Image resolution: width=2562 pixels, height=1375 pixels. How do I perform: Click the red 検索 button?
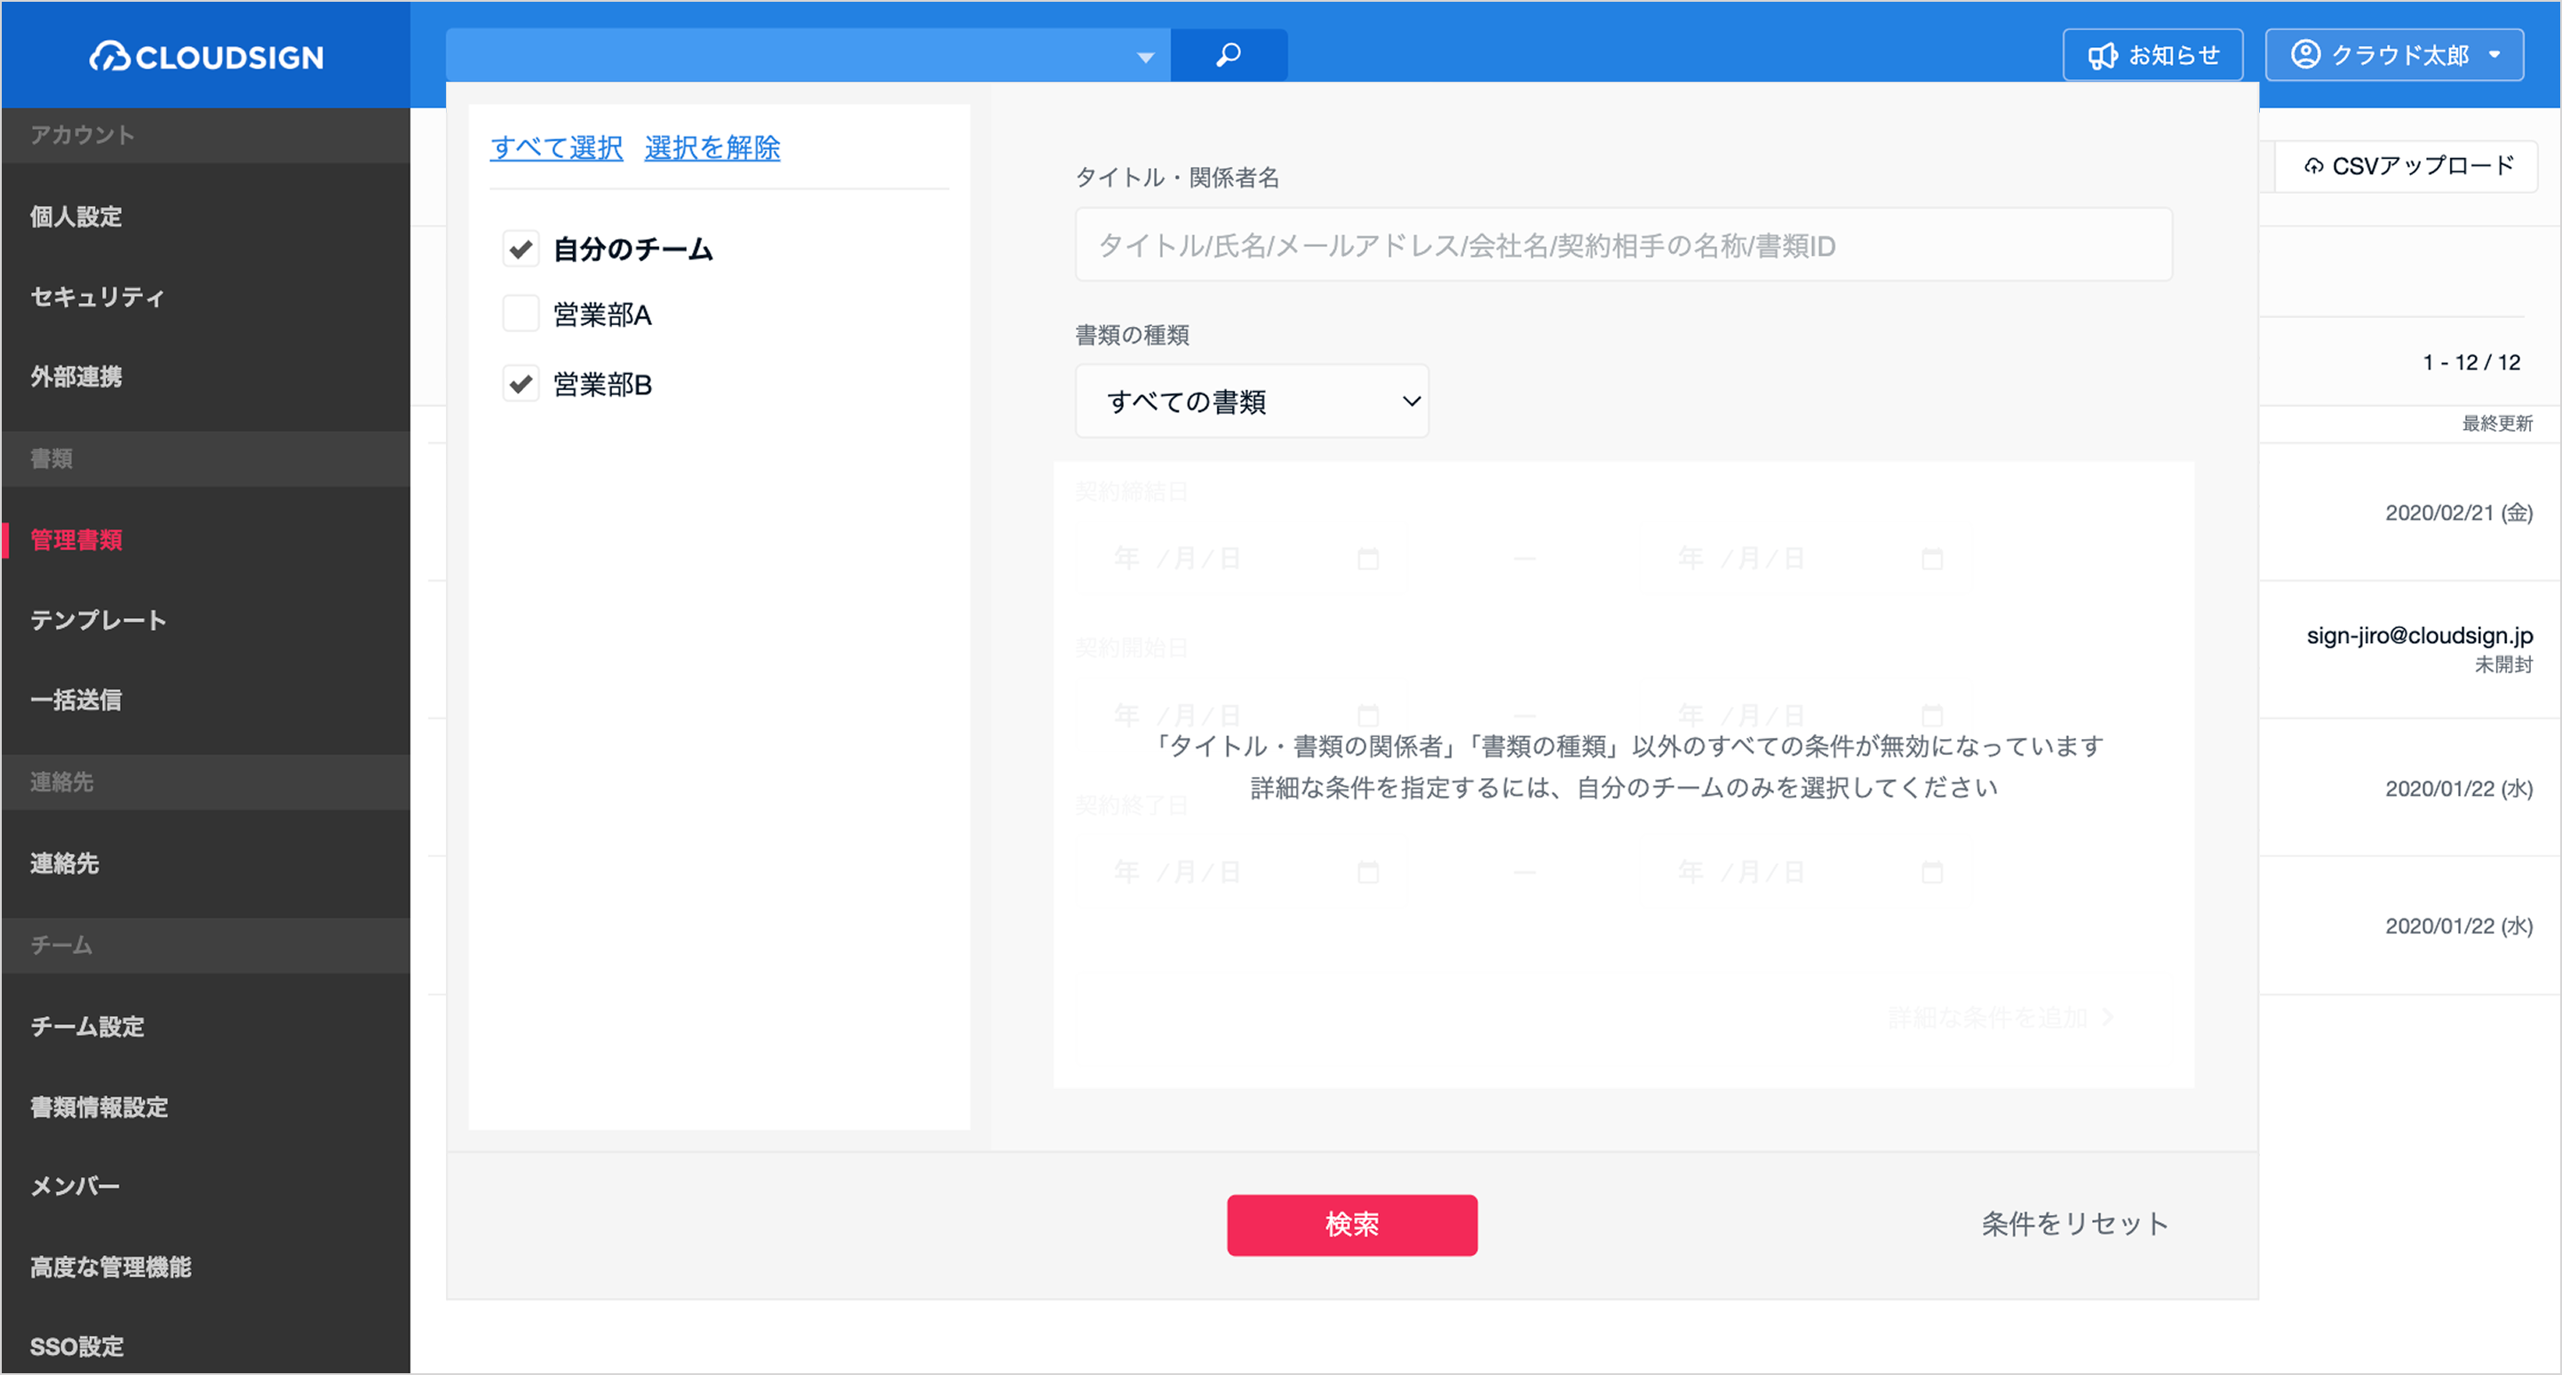[1351, 1224]
